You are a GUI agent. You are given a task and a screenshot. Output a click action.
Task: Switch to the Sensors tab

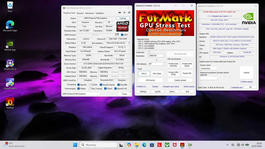click(x=80, y=13)
